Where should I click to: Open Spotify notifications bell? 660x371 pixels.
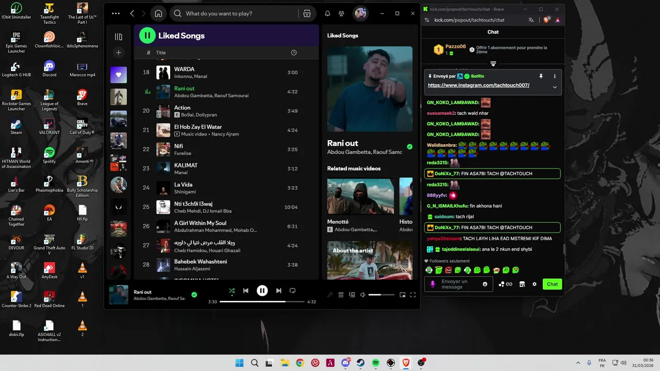click(x=327, y=13)
